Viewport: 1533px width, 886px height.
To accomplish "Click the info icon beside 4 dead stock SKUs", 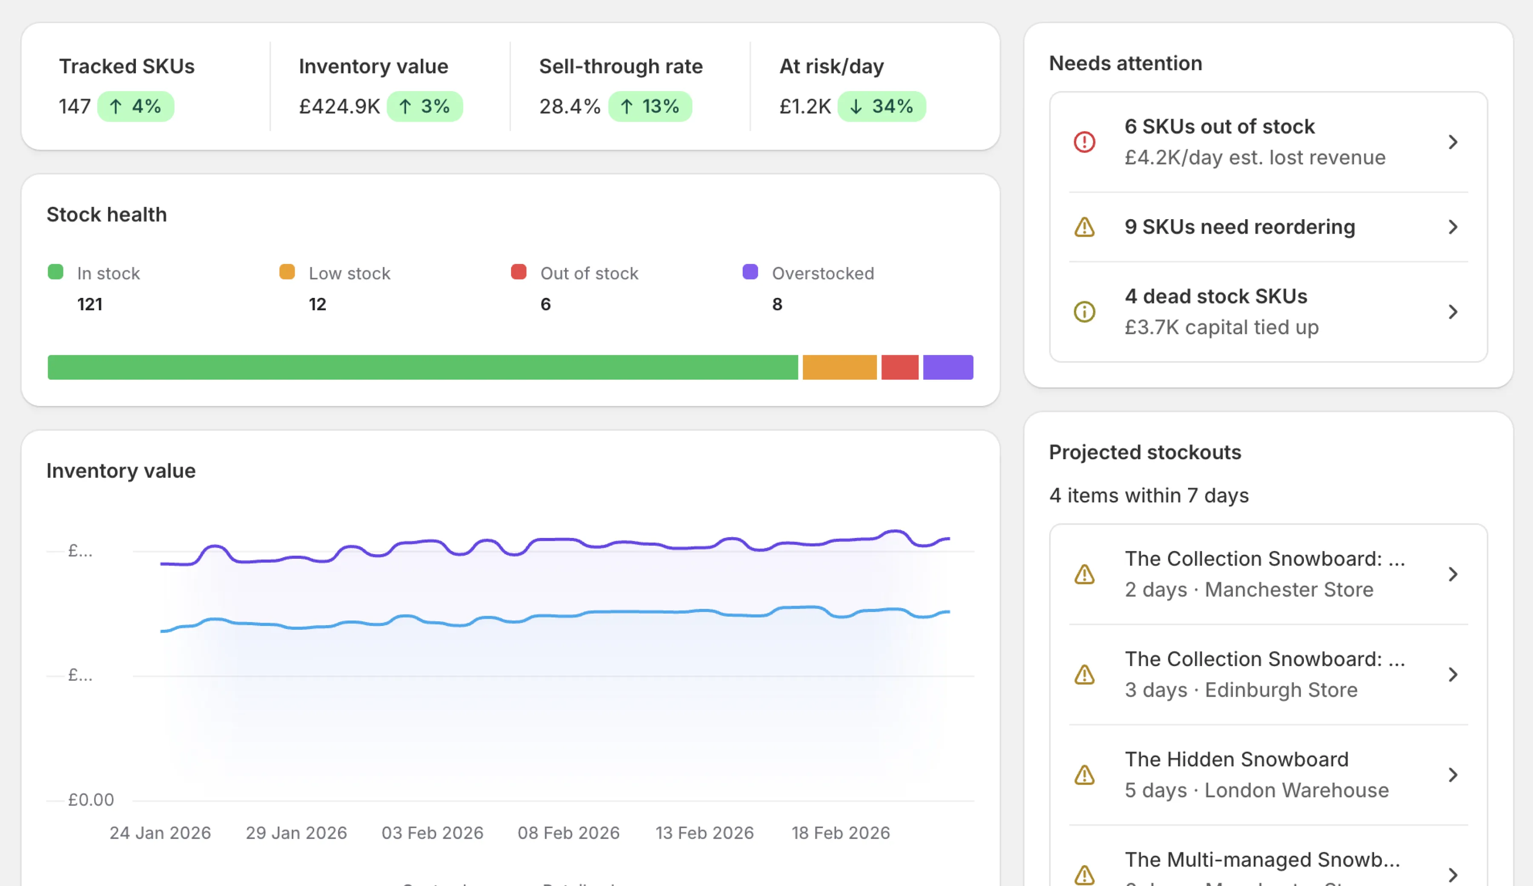I will pos(1084,312).
